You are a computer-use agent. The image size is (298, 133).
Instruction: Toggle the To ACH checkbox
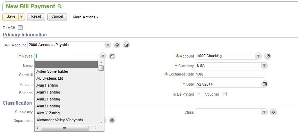20,27
